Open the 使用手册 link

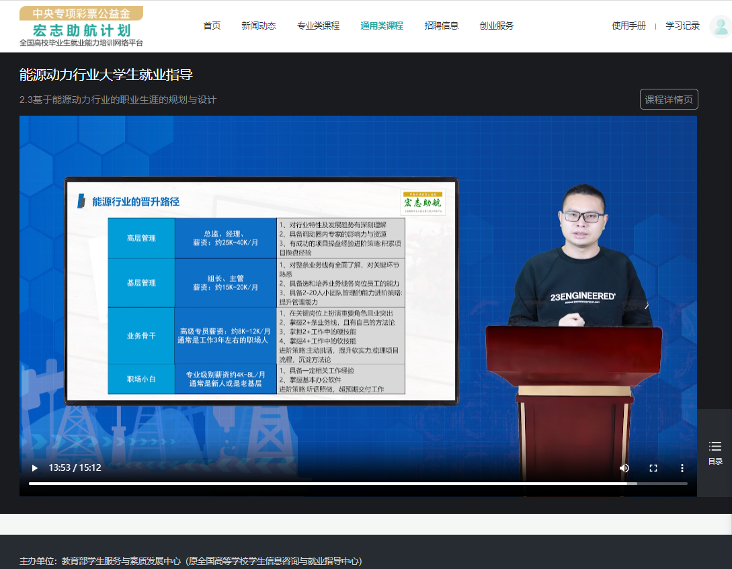(x=628, y=26)
